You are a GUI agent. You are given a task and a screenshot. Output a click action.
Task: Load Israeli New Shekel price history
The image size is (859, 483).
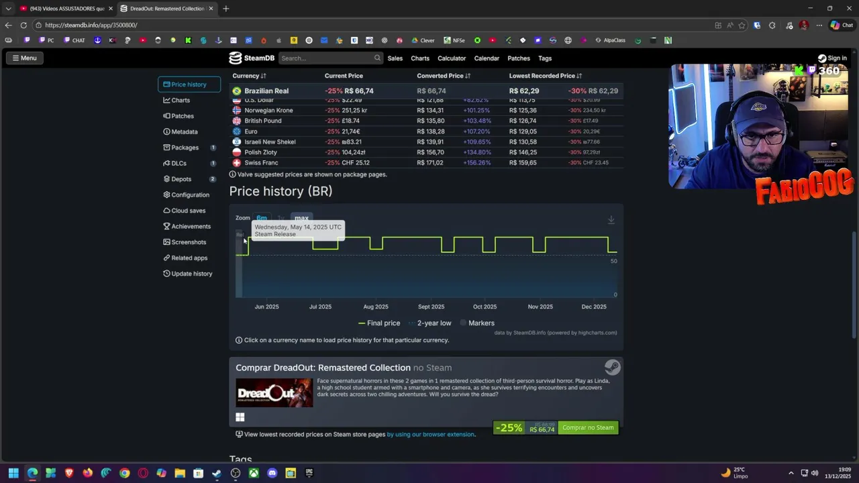270,142
